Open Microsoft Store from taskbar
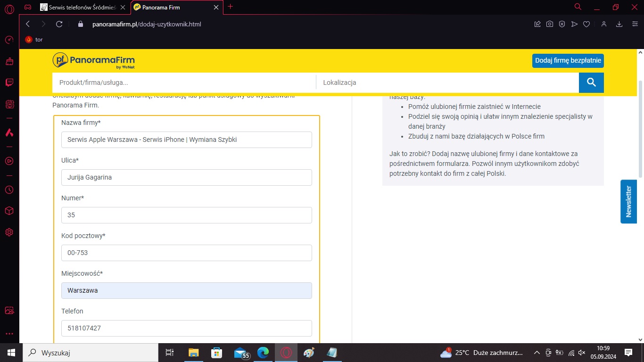644x362 pixels. click(216, 353)
